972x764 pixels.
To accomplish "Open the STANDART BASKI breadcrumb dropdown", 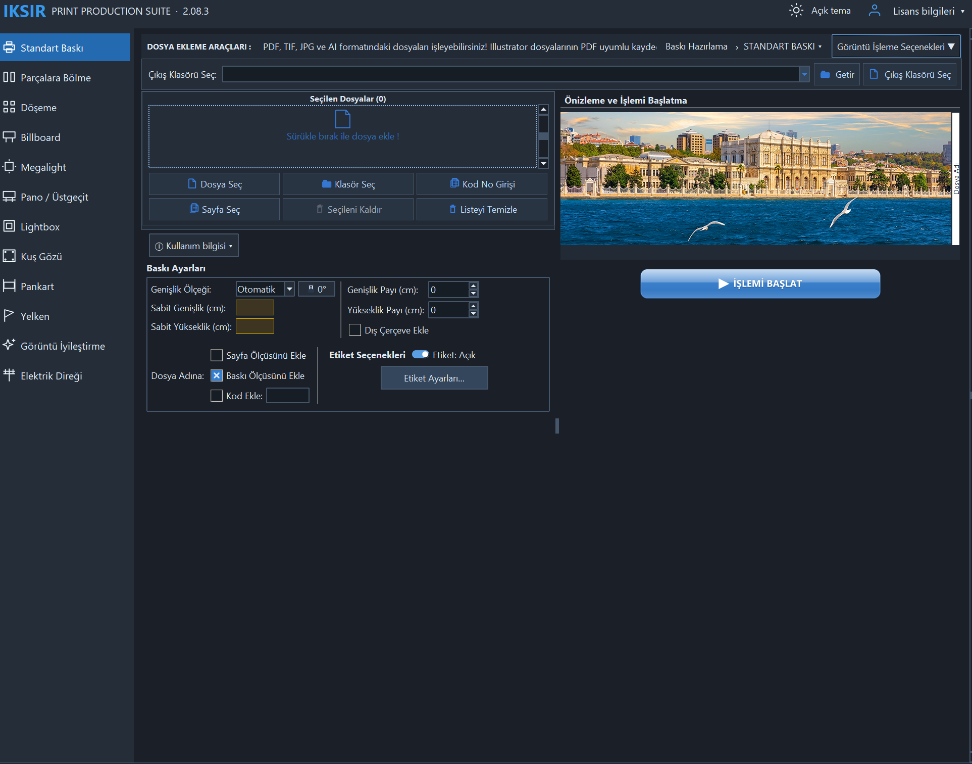I will 782,46.
